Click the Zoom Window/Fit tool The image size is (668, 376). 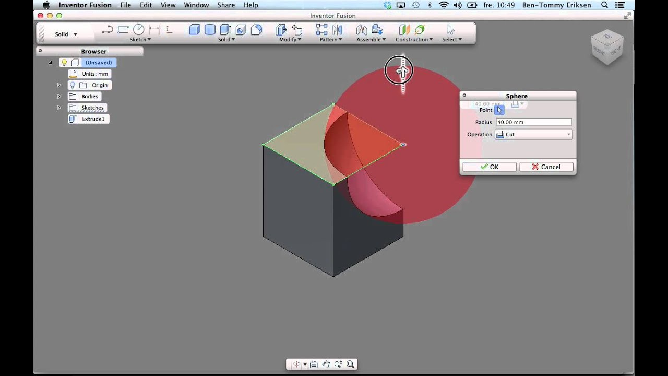click(x=350, y=365)
